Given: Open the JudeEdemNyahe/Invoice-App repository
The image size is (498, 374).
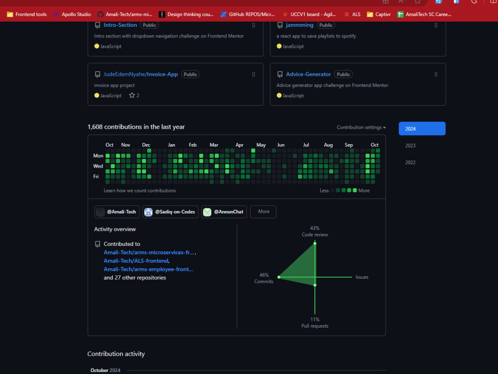Looking at the screenshot, I should [141, 74].
